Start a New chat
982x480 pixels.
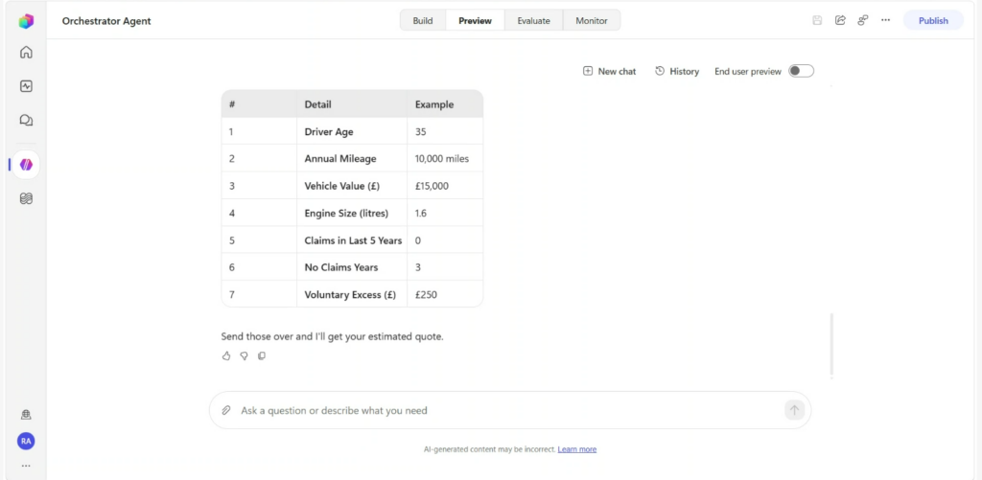609,71
